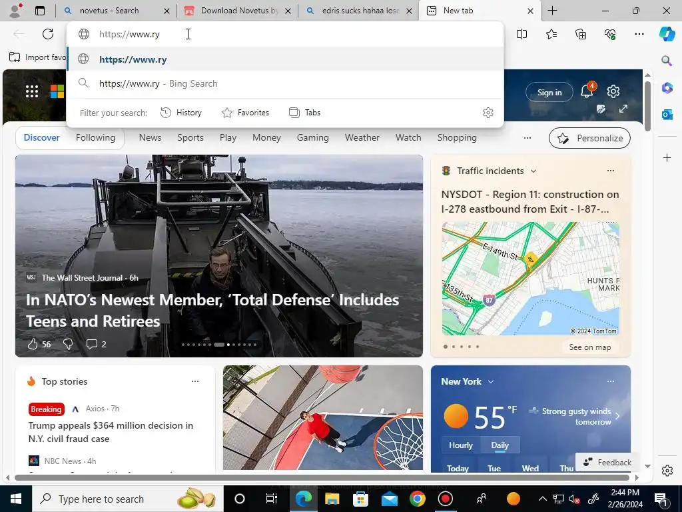Open the notifications bell with badge

click(x=587, y=91)
